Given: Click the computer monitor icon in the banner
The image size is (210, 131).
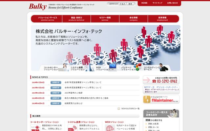Looking at the screenshot, I should click(x=113, y=67).
